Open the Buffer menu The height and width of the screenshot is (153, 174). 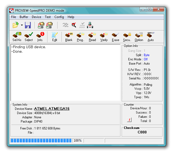coord(24,17)
